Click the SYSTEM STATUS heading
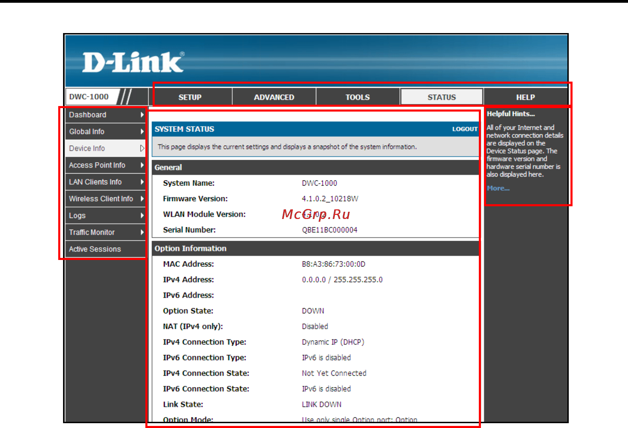Screen dimensions: 628x428 [x=184, y=129]
